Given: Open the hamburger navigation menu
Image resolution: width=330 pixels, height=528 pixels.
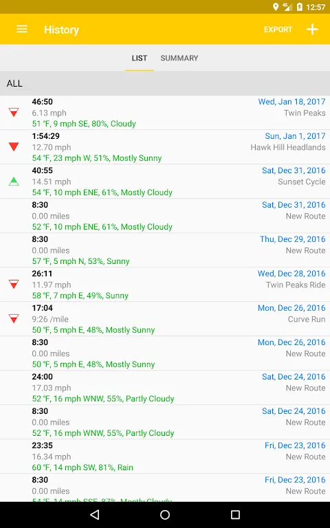Looking at the screenshot, I should (22, 30).
